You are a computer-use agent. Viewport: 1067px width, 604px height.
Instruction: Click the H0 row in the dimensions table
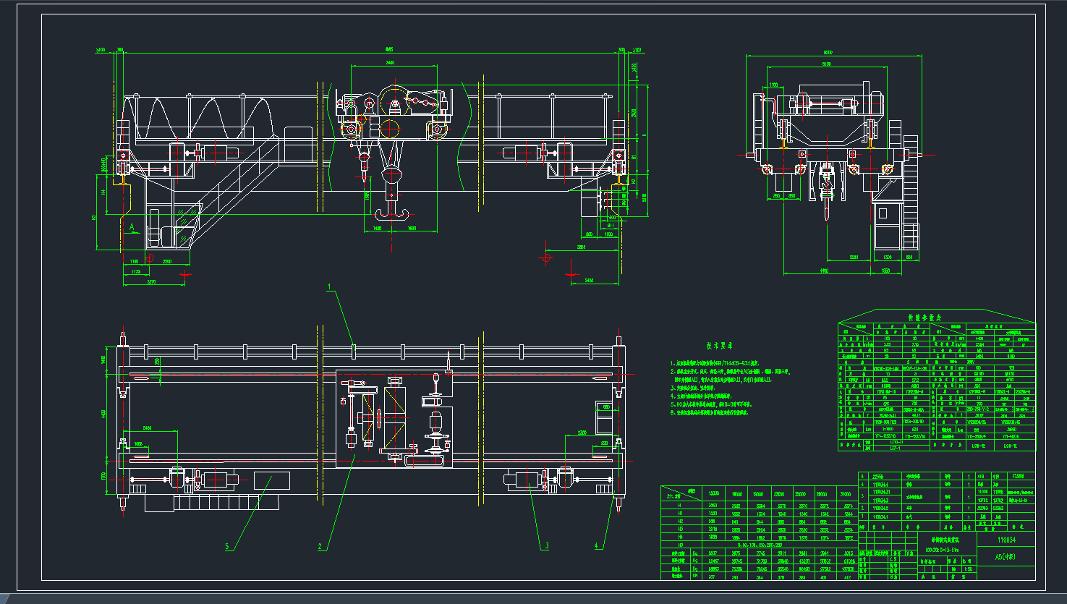pyautogui.click(x=680, y=545)
